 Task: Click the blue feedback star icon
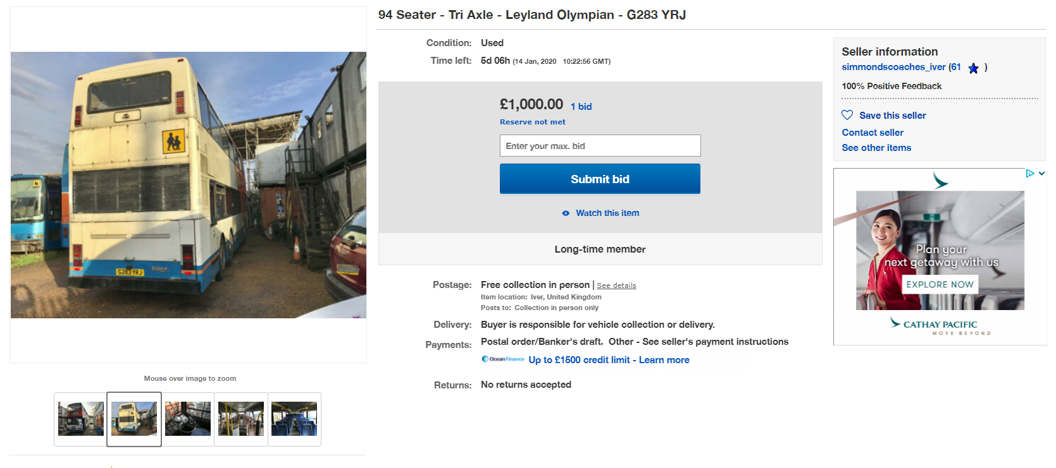[973, 68]
